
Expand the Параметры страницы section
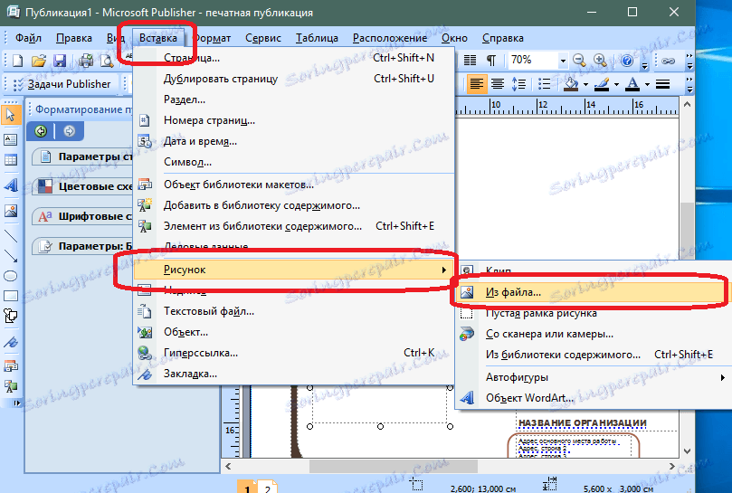click(x=82, y=156)
